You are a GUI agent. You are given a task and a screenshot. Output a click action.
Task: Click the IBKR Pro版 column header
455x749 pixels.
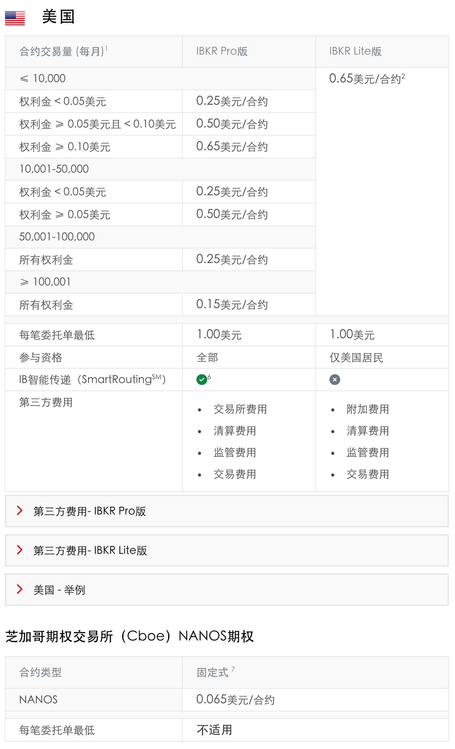[x=222, y=51]
